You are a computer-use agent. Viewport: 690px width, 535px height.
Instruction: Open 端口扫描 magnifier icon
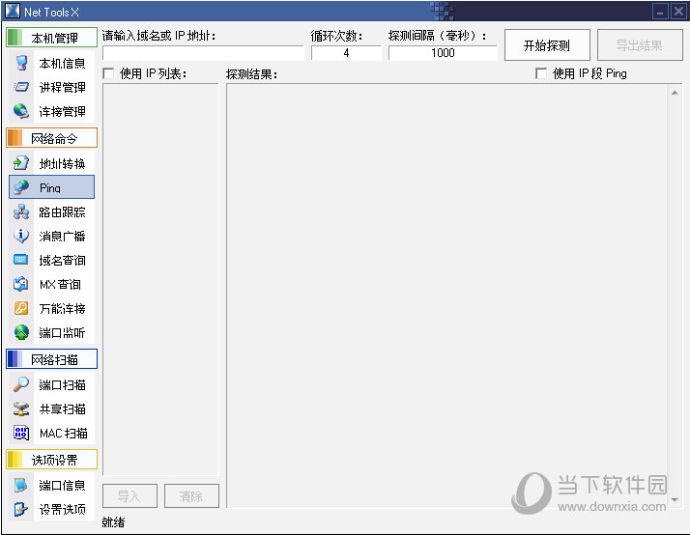coord(21,384)
